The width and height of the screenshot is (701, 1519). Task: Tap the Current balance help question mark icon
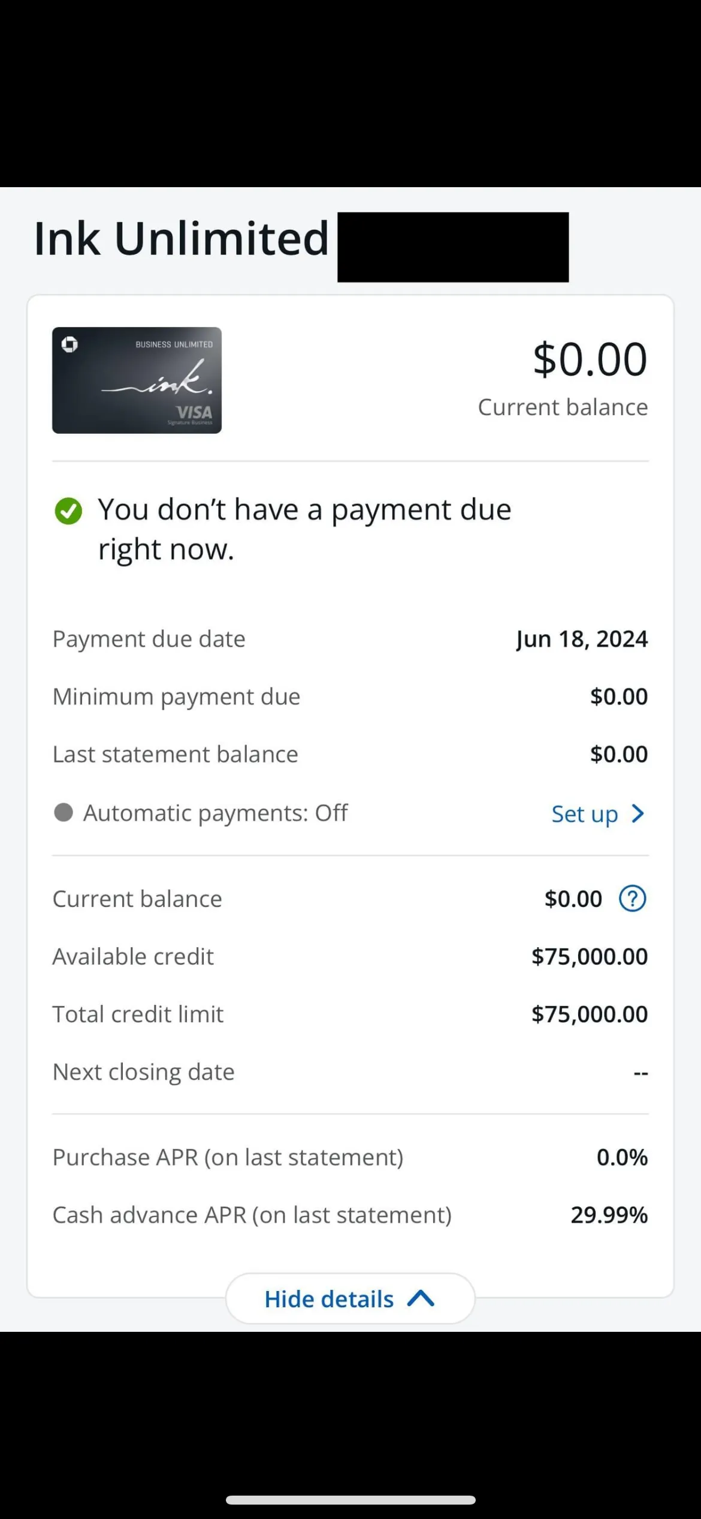(632, 899)
